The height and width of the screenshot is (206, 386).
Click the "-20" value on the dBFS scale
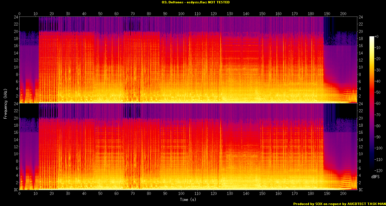pyautogui.click(x=378, y=58)
